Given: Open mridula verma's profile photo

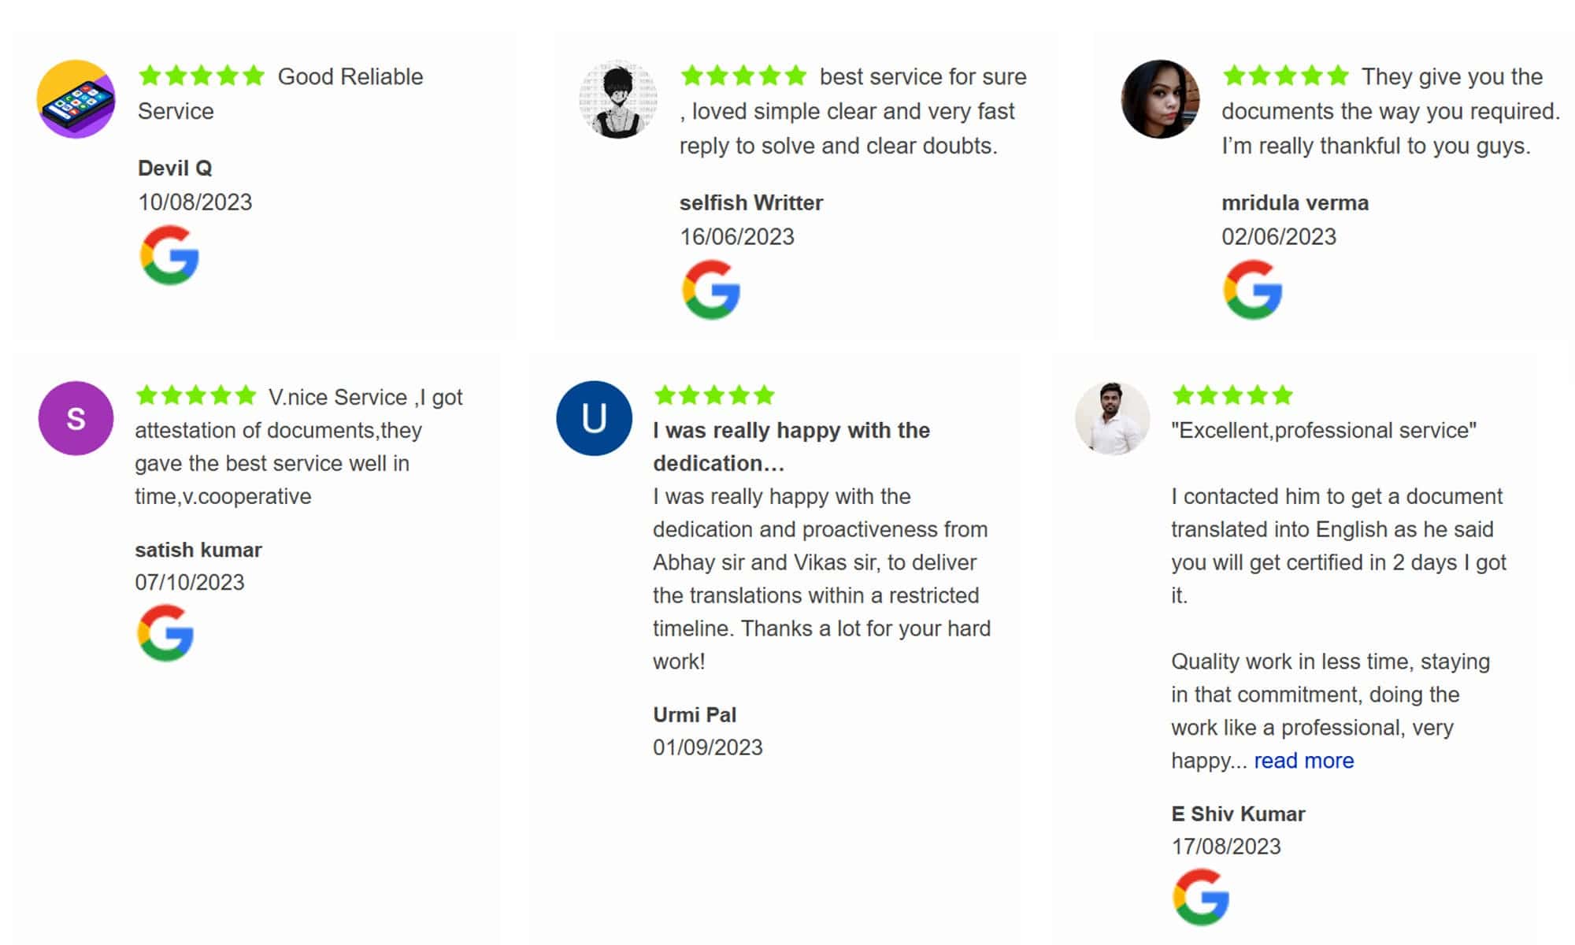Looking at the screenshot, I should (x=1160, y=99).
